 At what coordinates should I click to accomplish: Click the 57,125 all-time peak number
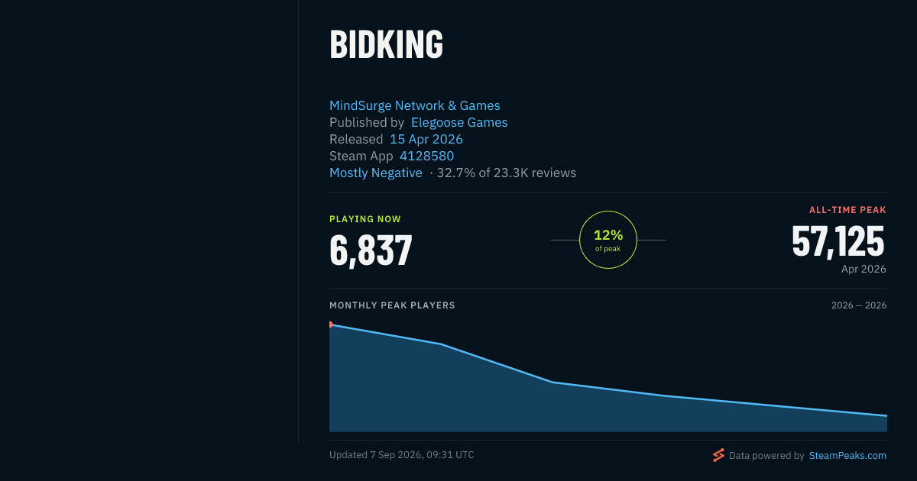pos(838,241)
